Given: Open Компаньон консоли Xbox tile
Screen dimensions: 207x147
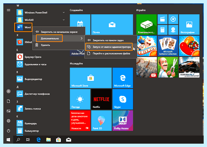Looking at the screenshot, I should tap(147, 25).
